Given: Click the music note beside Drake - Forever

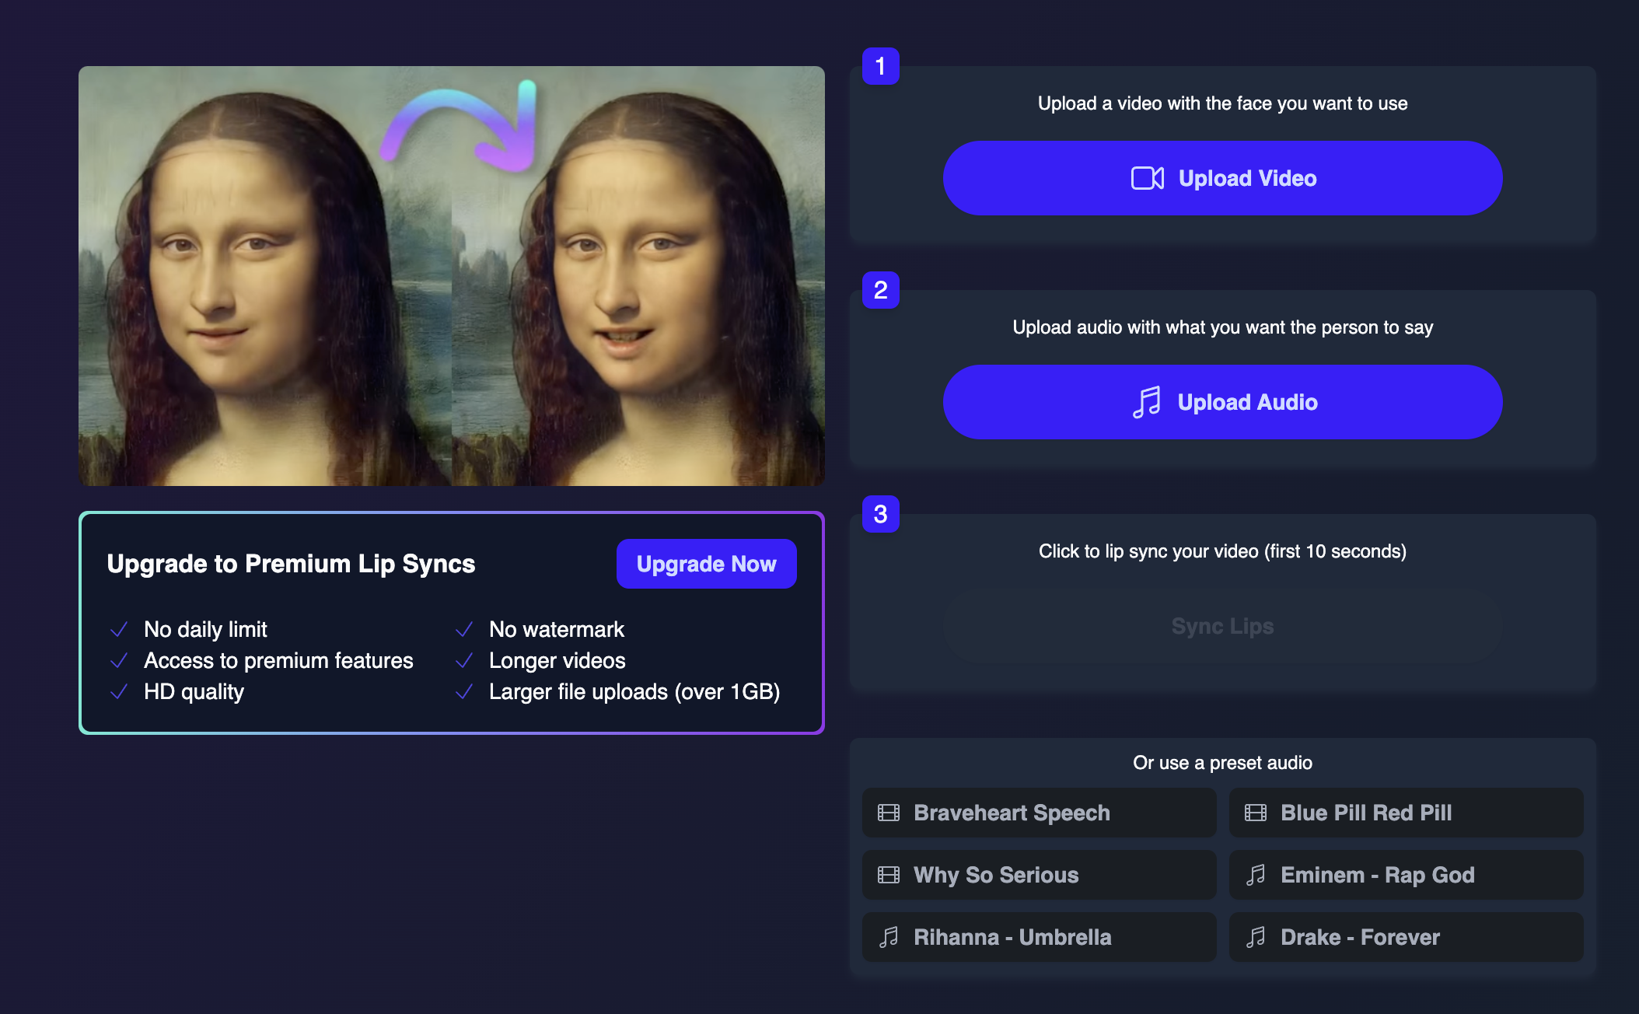Looking at the screenshot, I should pyautogui.click(x=1255, y=937).
